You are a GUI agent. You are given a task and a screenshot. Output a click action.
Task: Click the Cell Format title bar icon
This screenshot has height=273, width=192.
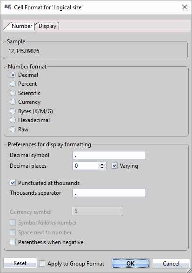8,7
